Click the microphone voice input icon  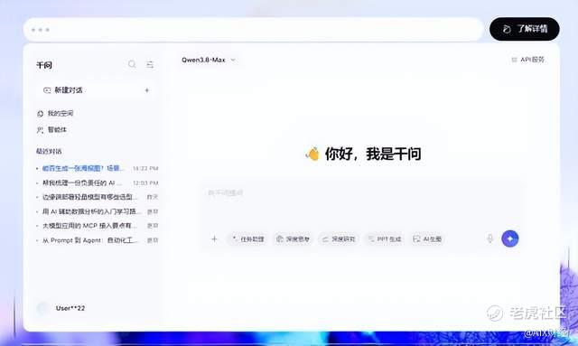tap(489, 238)
